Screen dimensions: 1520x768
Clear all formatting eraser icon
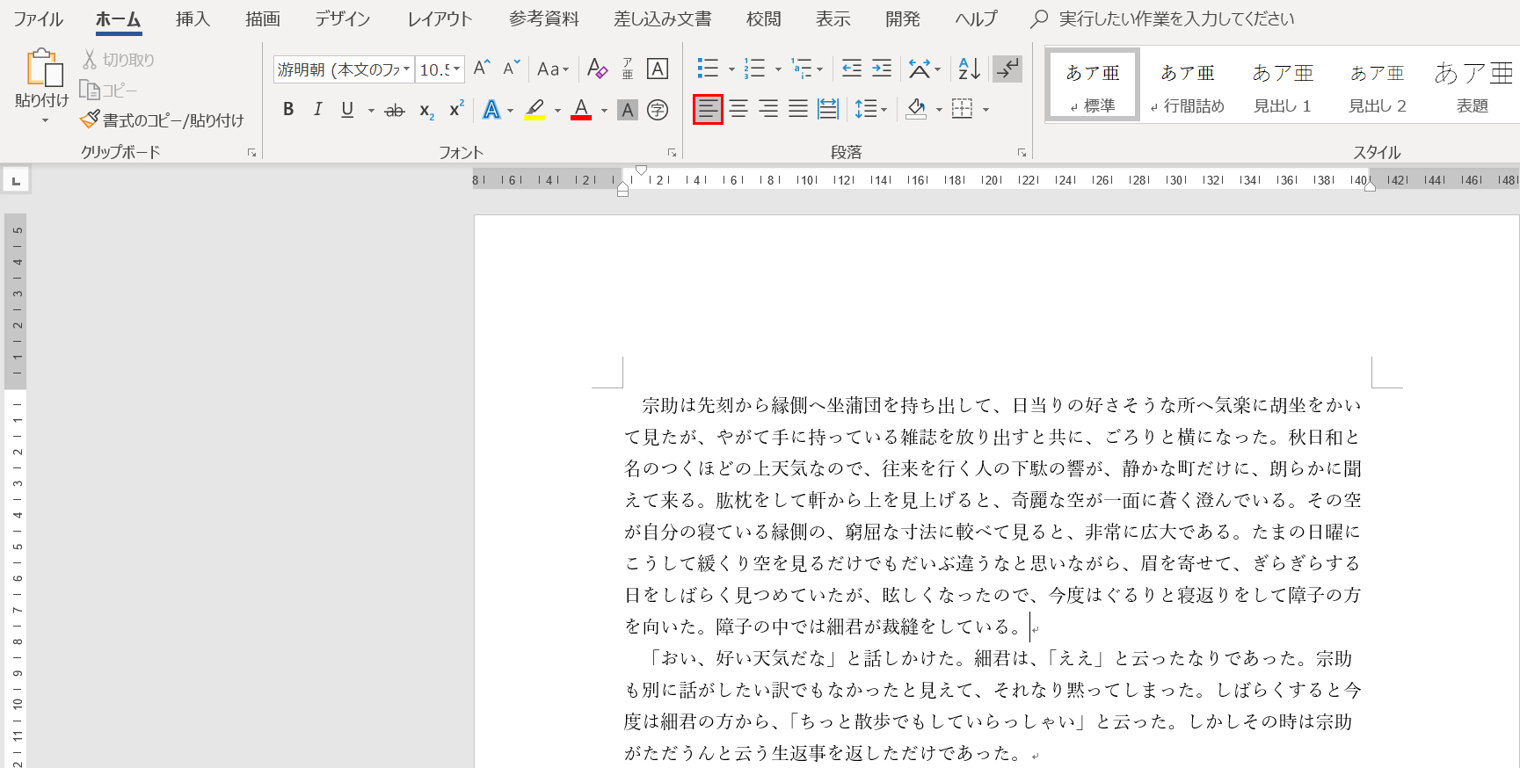tap(598, 69)
